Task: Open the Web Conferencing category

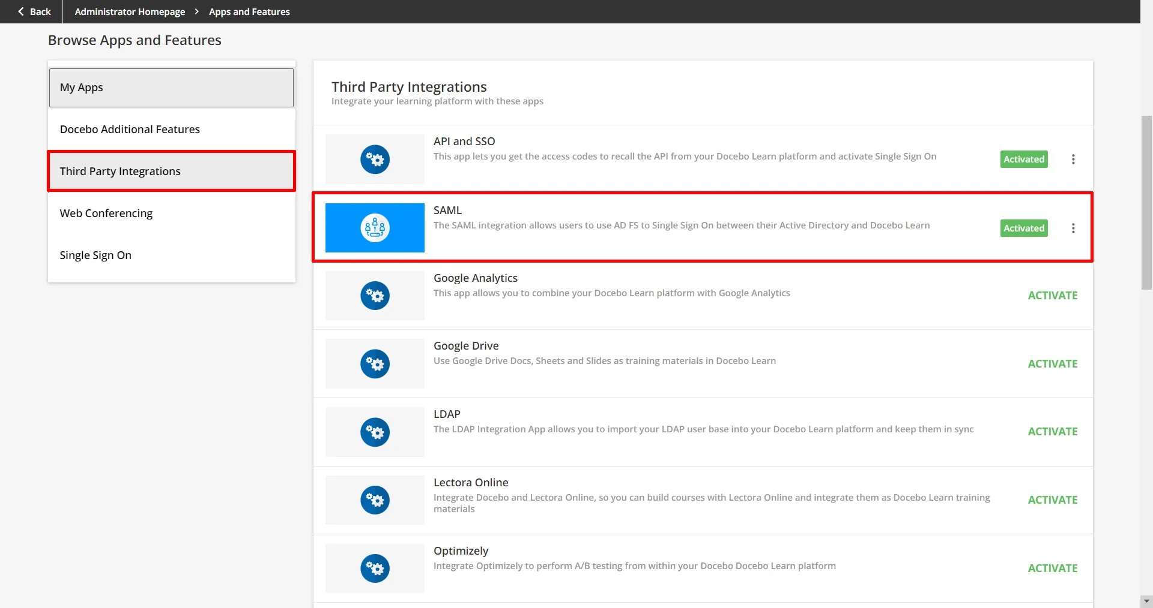Action: point(106,213)
